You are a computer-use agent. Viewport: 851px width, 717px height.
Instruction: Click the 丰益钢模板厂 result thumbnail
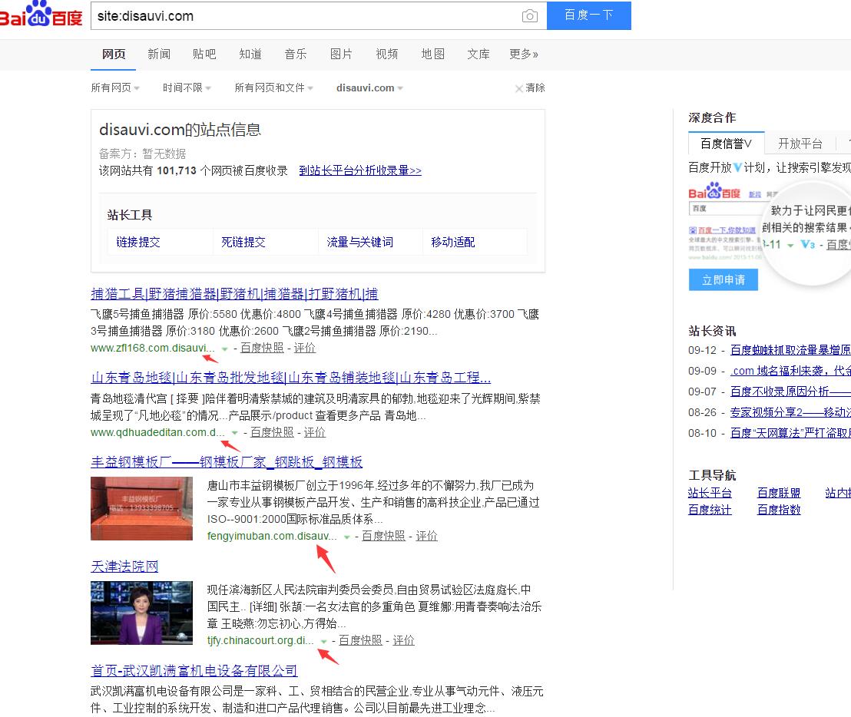[x=141, y=508]
